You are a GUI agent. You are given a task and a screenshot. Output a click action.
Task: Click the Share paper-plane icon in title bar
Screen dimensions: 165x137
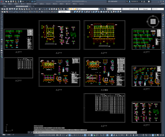pyautogui.click(x=32, y=2)
